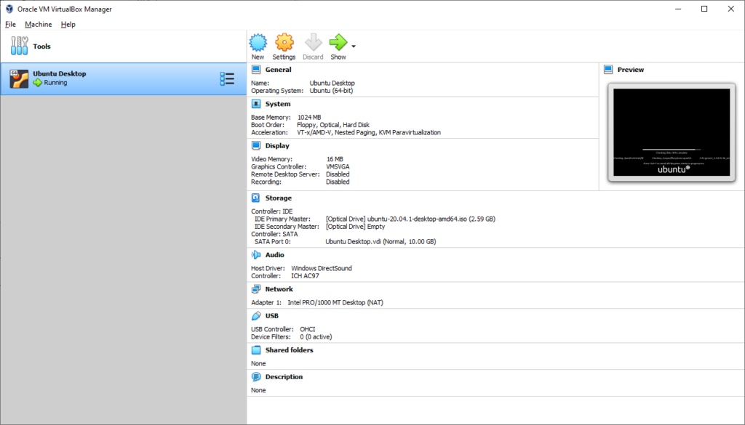Click the Tools wrench icon
The height and width of the screenshot is (425, 745).
(20, 46)
